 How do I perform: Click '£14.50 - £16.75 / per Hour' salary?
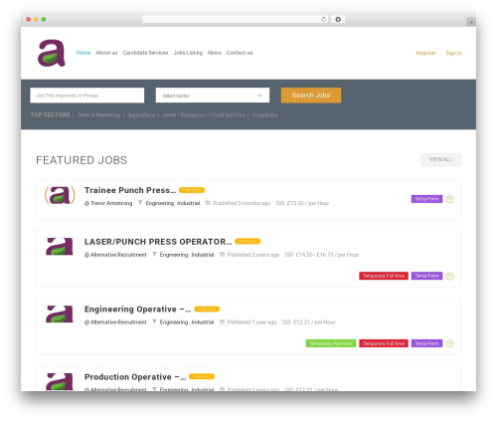(327, 255)
